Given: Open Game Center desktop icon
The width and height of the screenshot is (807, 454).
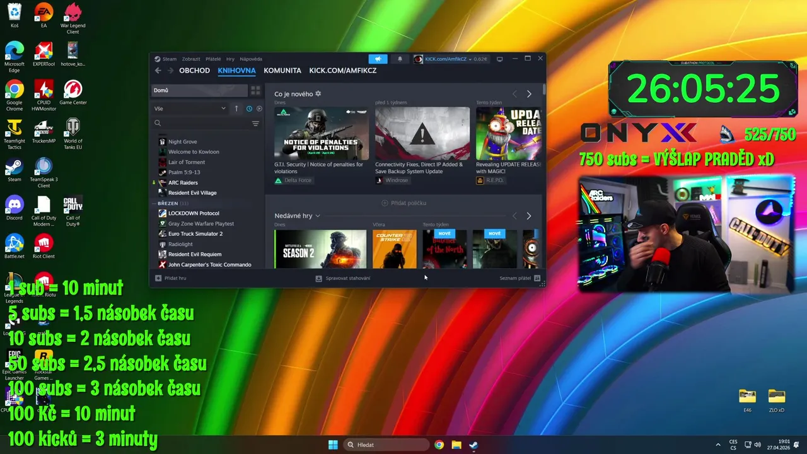Looking at the screenshot, I should tap(73, 93).
